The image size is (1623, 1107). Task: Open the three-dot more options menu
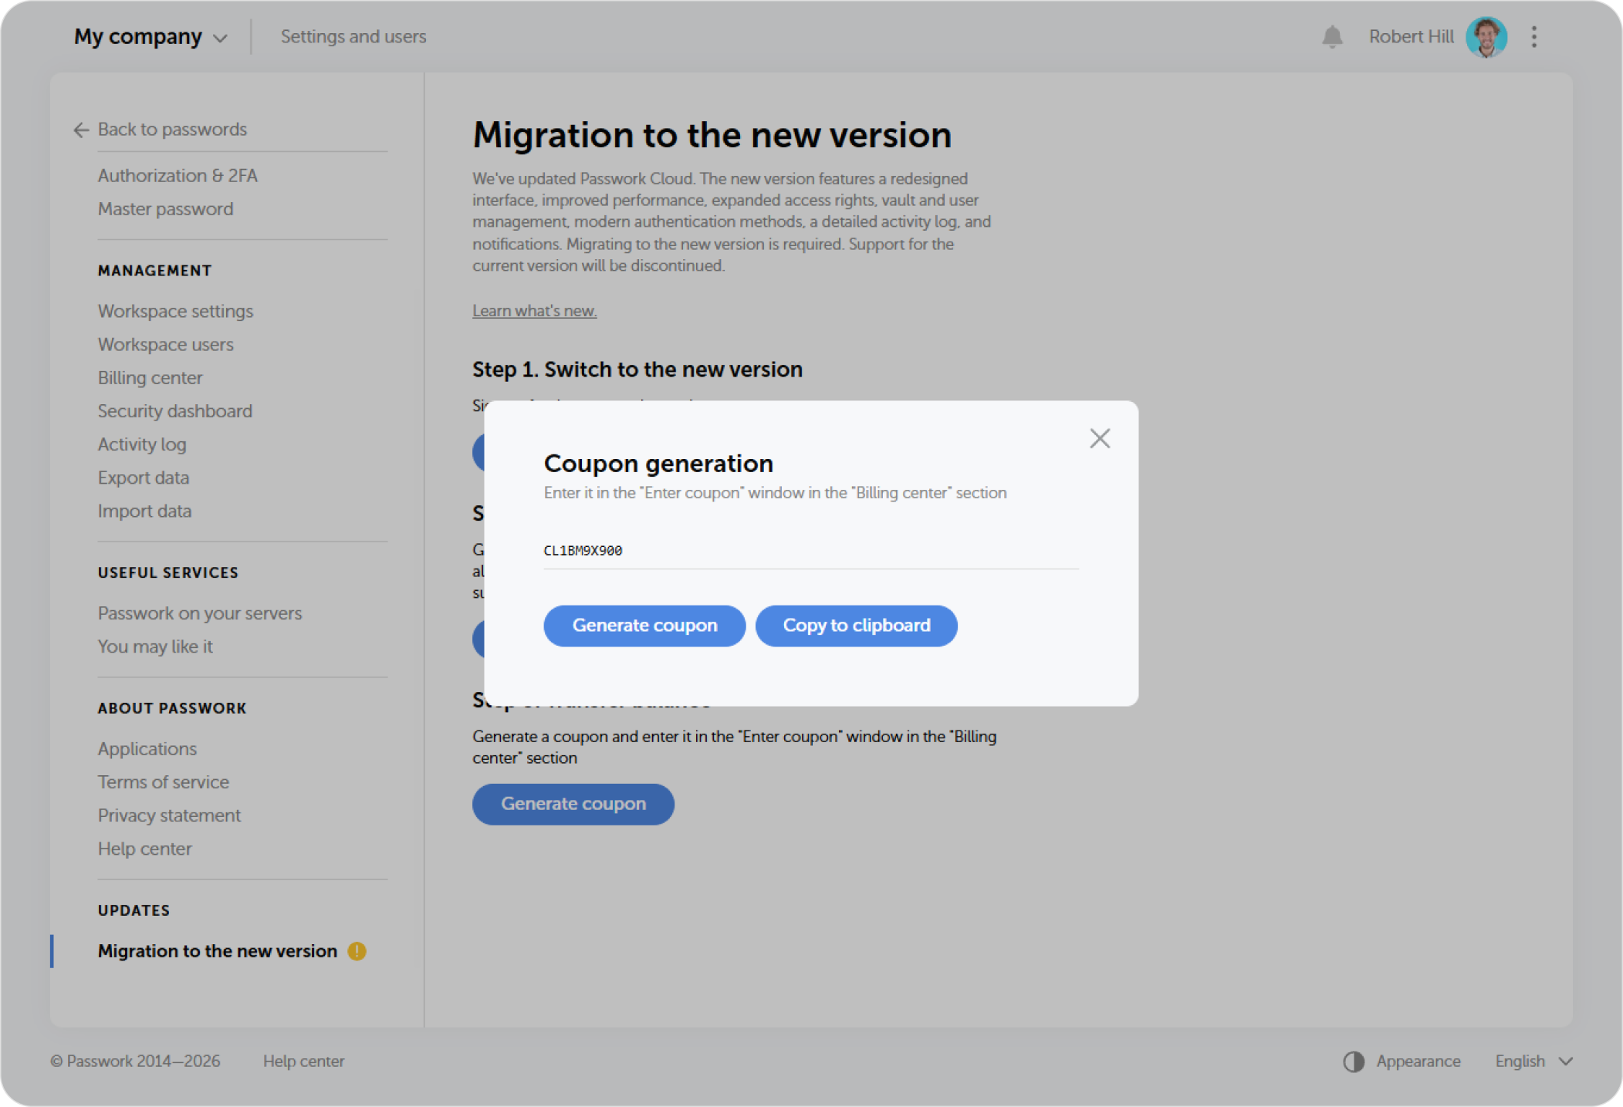1534,37
